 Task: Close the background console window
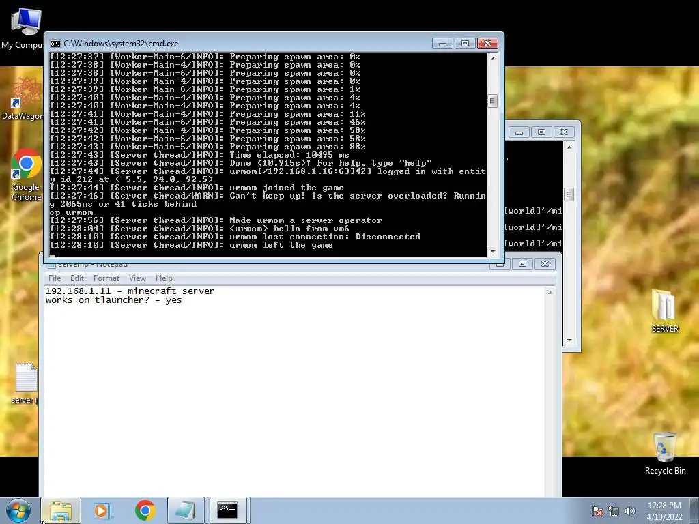(x=564, y=132)
